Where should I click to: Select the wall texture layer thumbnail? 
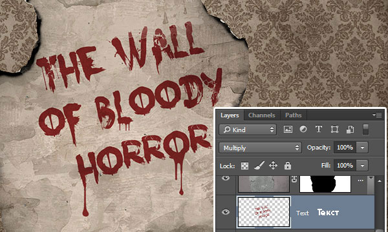click(264, 184)
